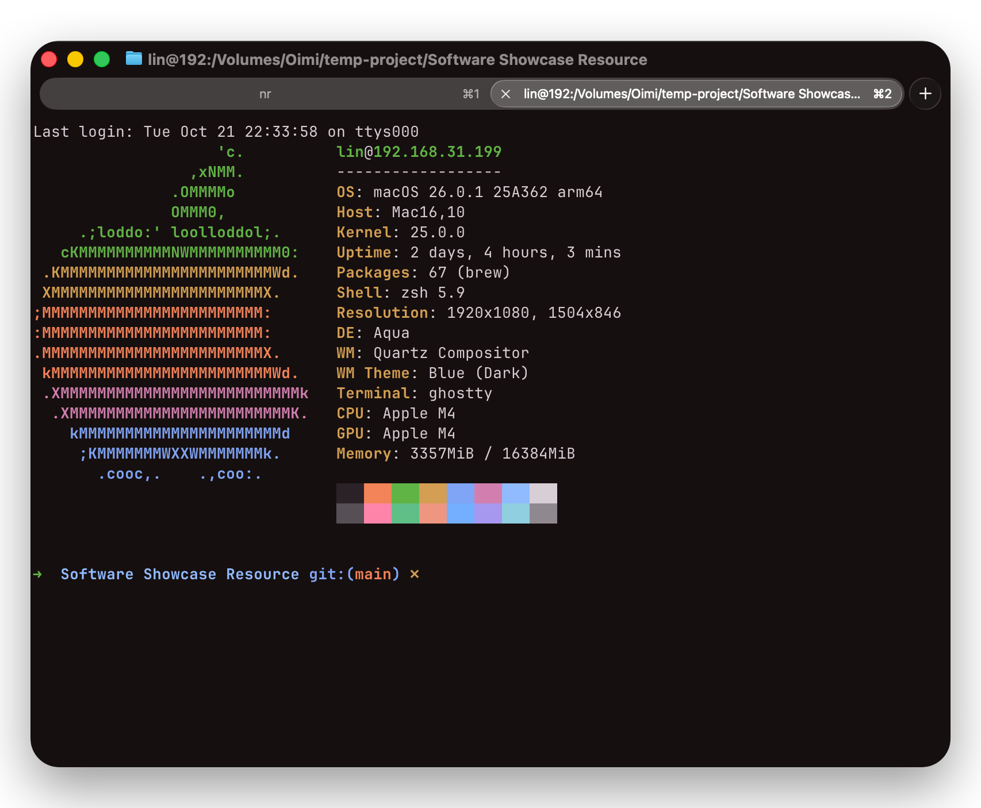
Task: Click the window title path text
Action: tap(397, 60)
